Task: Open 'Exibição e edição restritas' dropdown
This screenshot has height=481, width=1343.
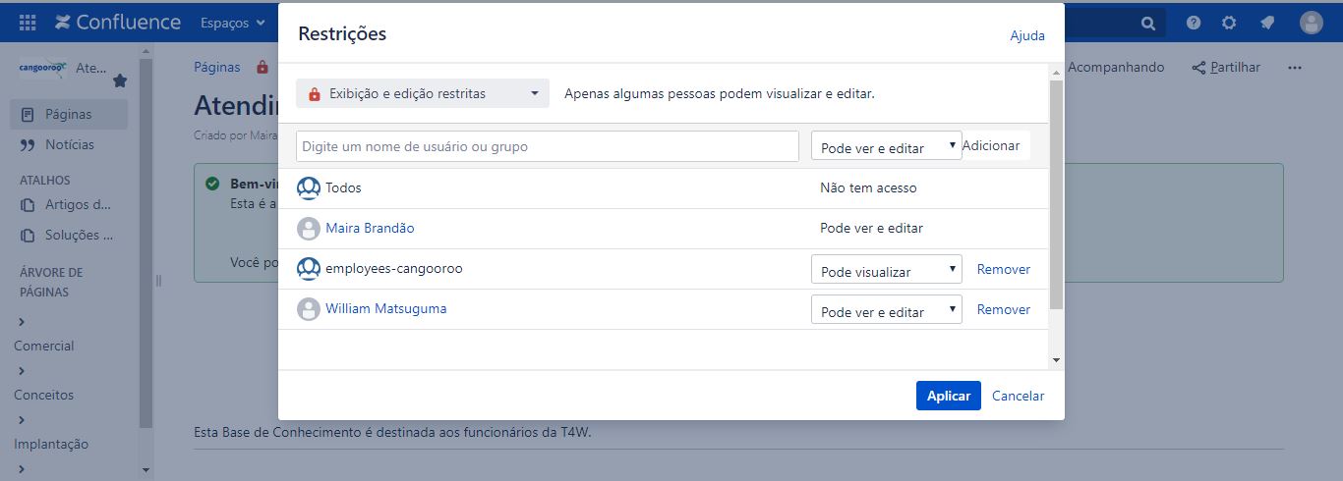Action: (423, 94)
